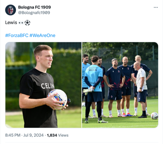Click the Jul 9, 2024 date
The height and width of the screenshot is (144, 163).
coord(33,135)
